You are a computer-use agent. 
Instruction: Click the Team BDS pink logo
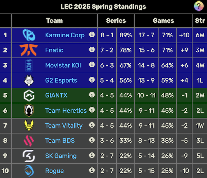28,140
